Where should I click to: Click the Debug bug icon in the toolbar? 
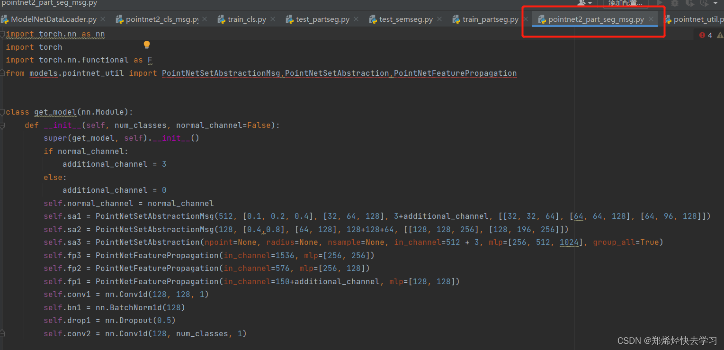coord(675,3)
